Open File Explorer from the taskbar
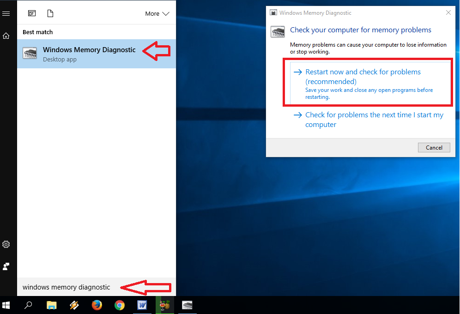 tap(51, 305)
